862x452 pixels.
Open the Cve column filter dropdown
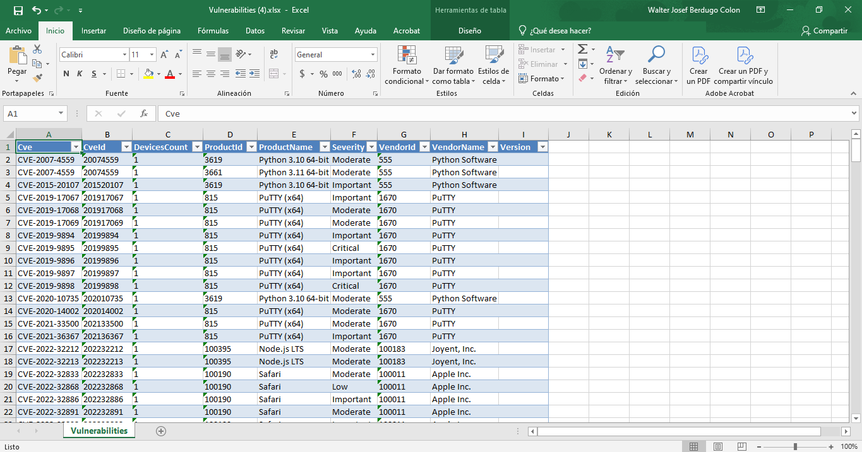pos(76,147)
